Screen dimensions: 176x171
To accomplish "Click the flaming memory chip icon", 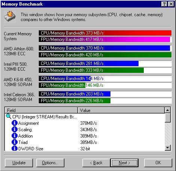I will [10, 16].
